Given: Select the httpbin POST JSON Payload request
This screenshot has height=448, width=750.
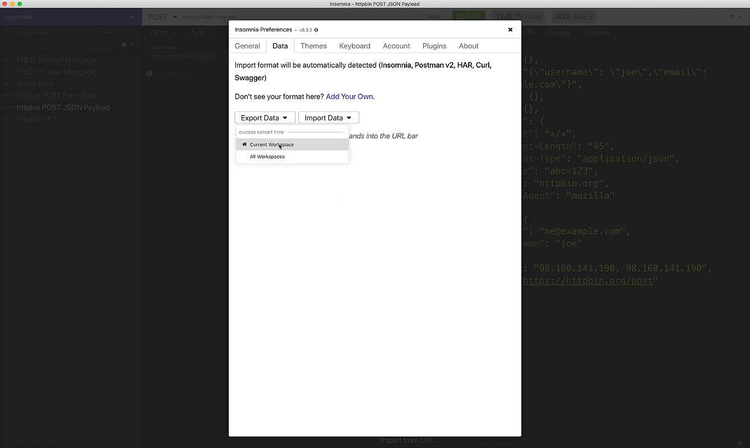Looking at the screenshot, I should (x=63, y=108).
